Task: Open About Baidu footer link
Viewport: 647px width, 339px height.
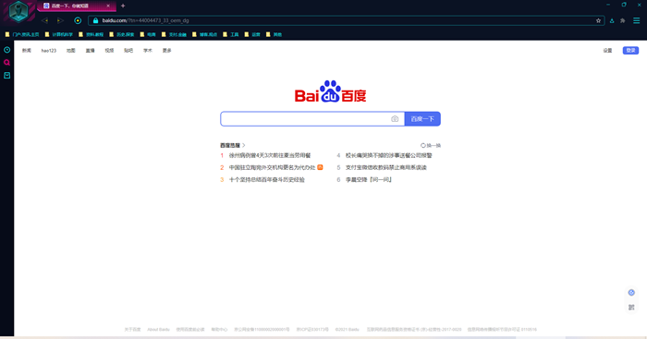Action: pyautogui.click(x=158, y=330)
